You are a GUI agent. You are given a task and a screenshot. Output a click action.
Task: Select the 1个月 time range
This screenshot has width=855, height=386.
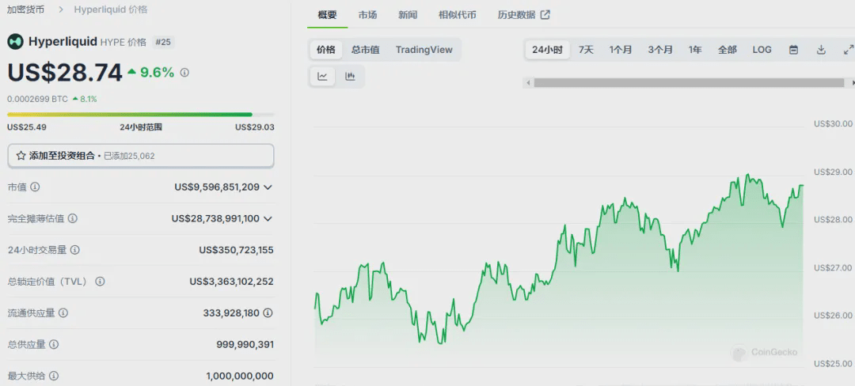coord(621,50)
